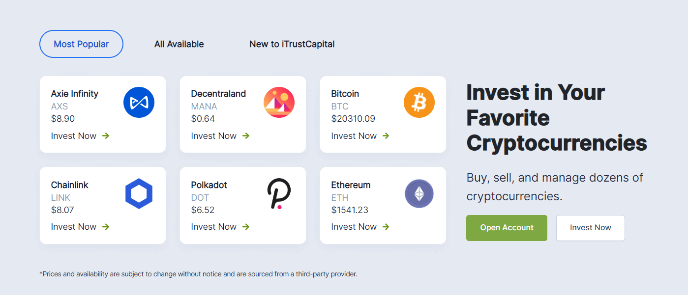Switch to the All Available tab
The height and width of the screenshot is (295, 688).
tap(179, 44)
